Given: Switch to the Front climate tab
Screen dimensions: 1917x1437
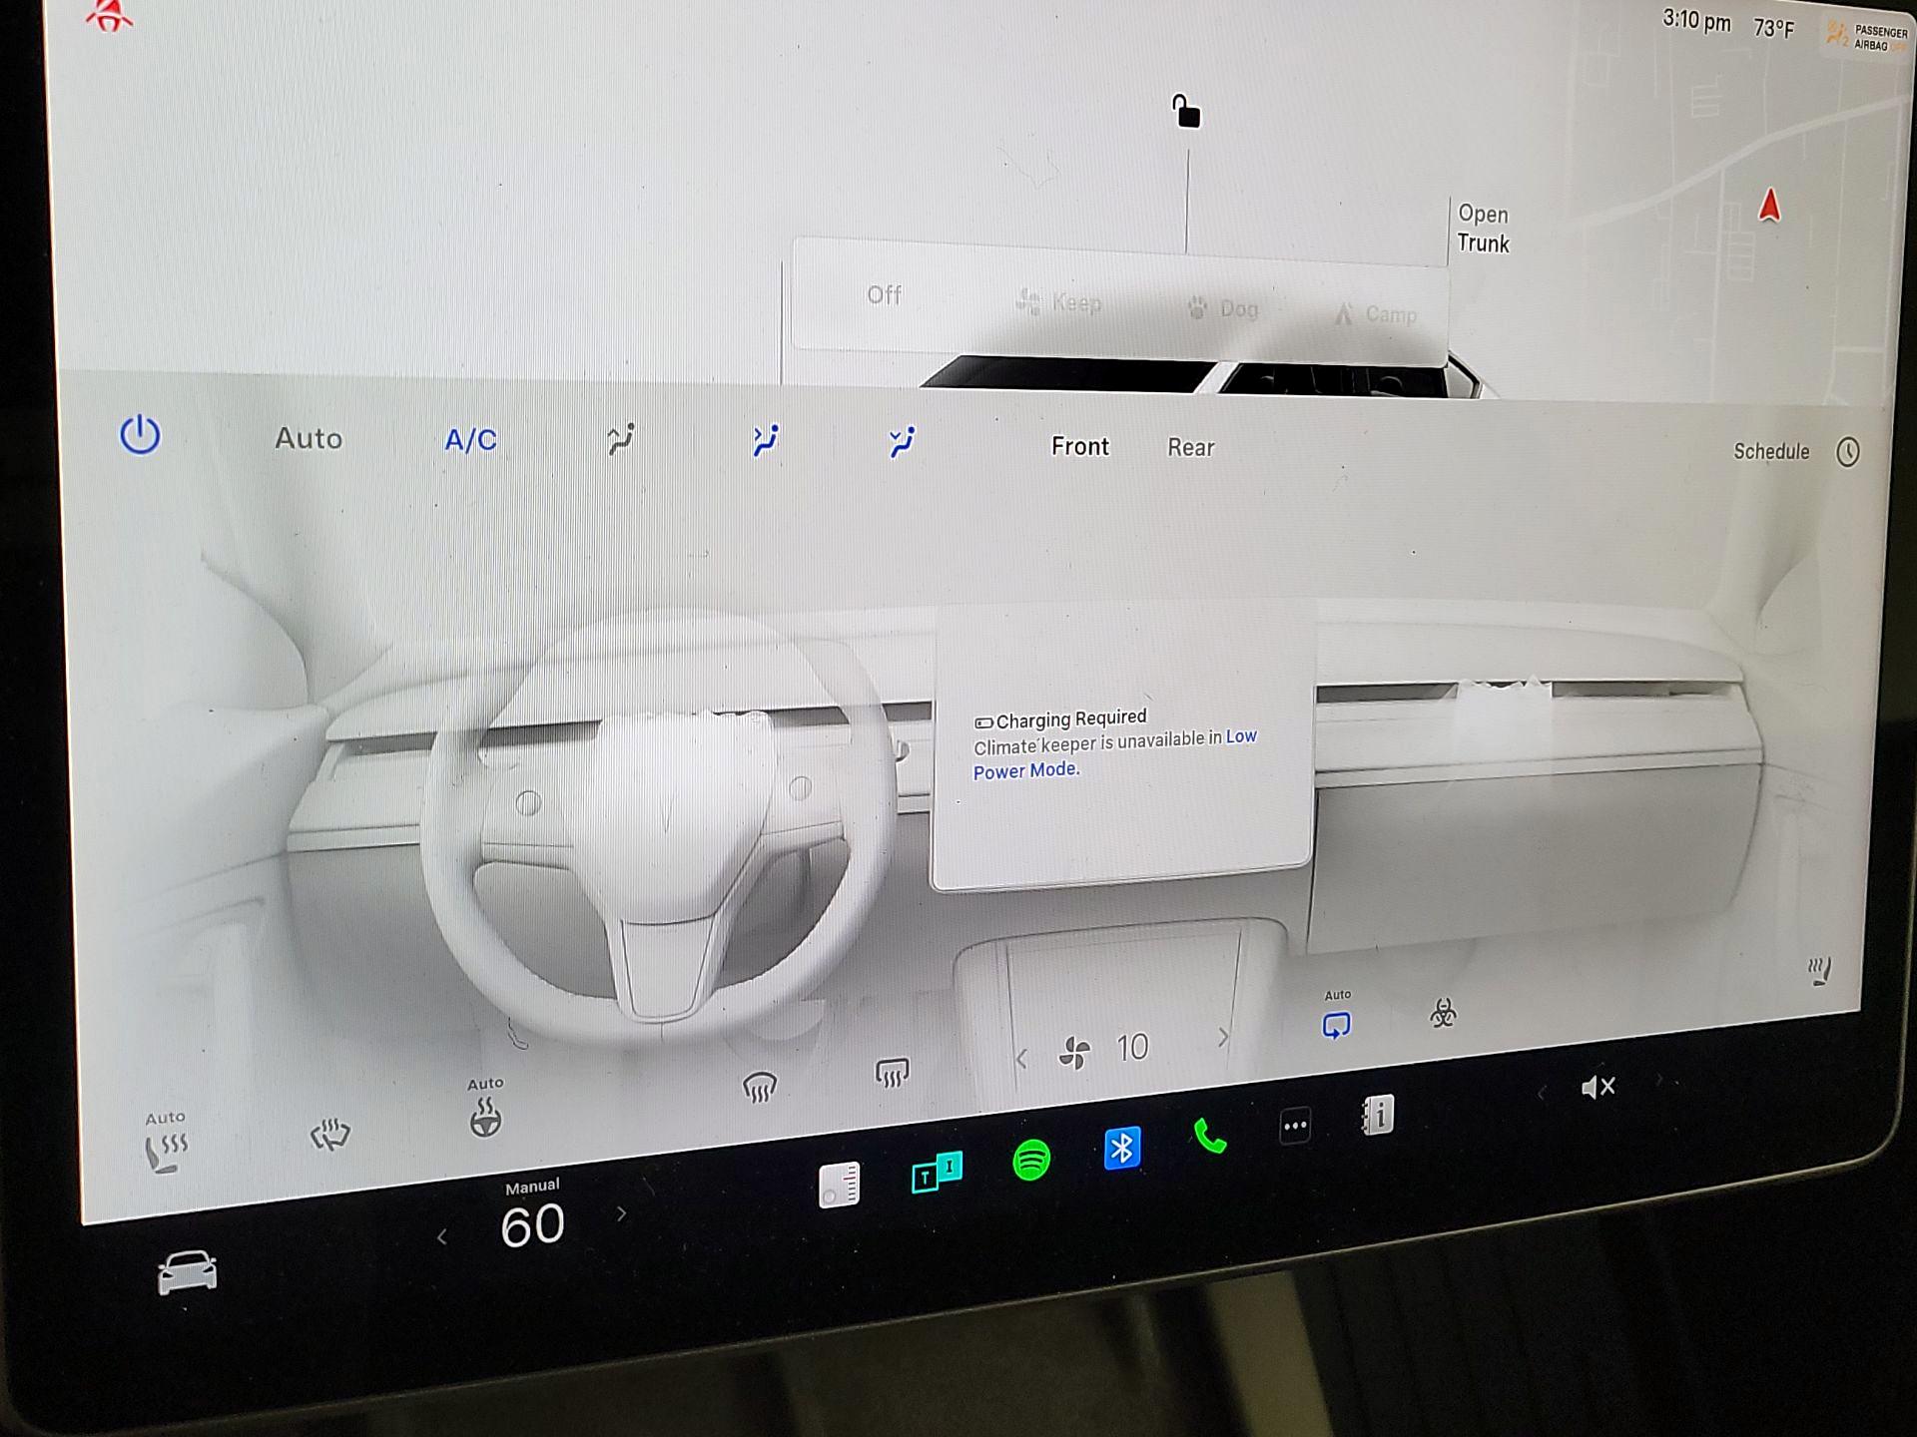Looking at the screenshot, I should (x=1079, y=446).
